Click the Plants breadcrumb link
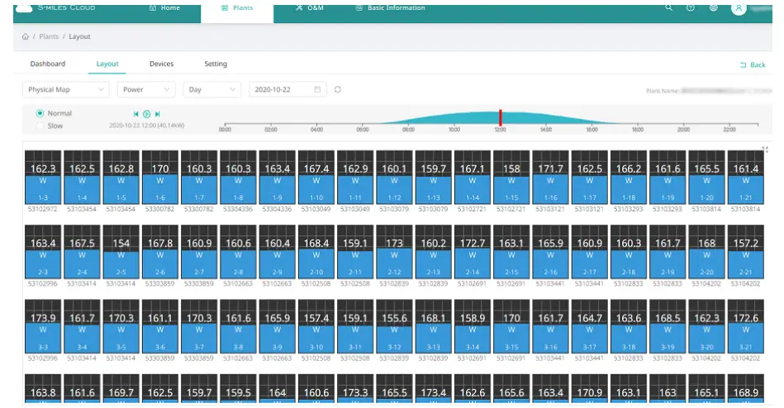Viewport: 784px width, 408px height. [x=49, y=37]
